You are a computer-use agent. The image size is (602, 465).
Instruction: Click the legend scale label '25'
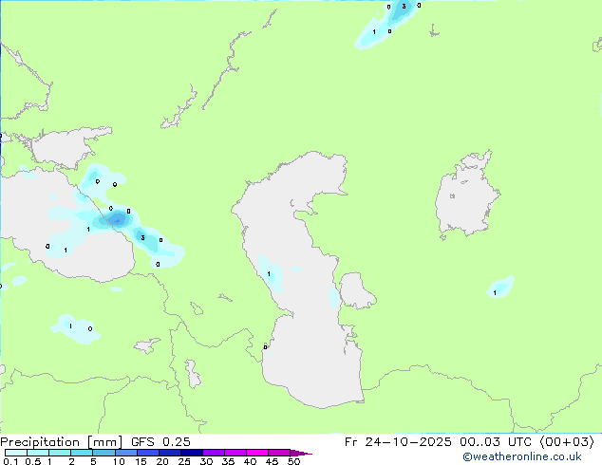[x=184, y=461]
